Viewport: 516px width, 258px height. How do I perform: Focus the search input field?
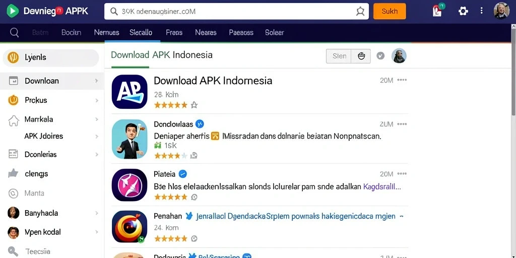(x=236, y=12)
